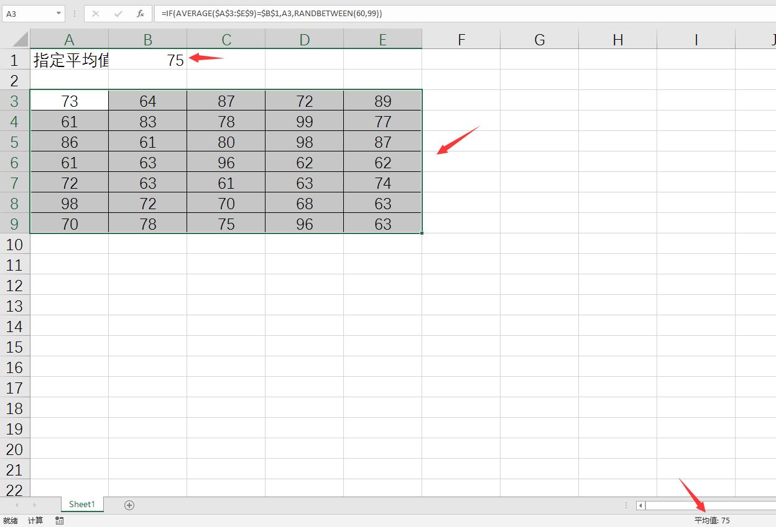
Task: Click the horizontal scrollbar left arrow
Action: [x=640, y=505]
